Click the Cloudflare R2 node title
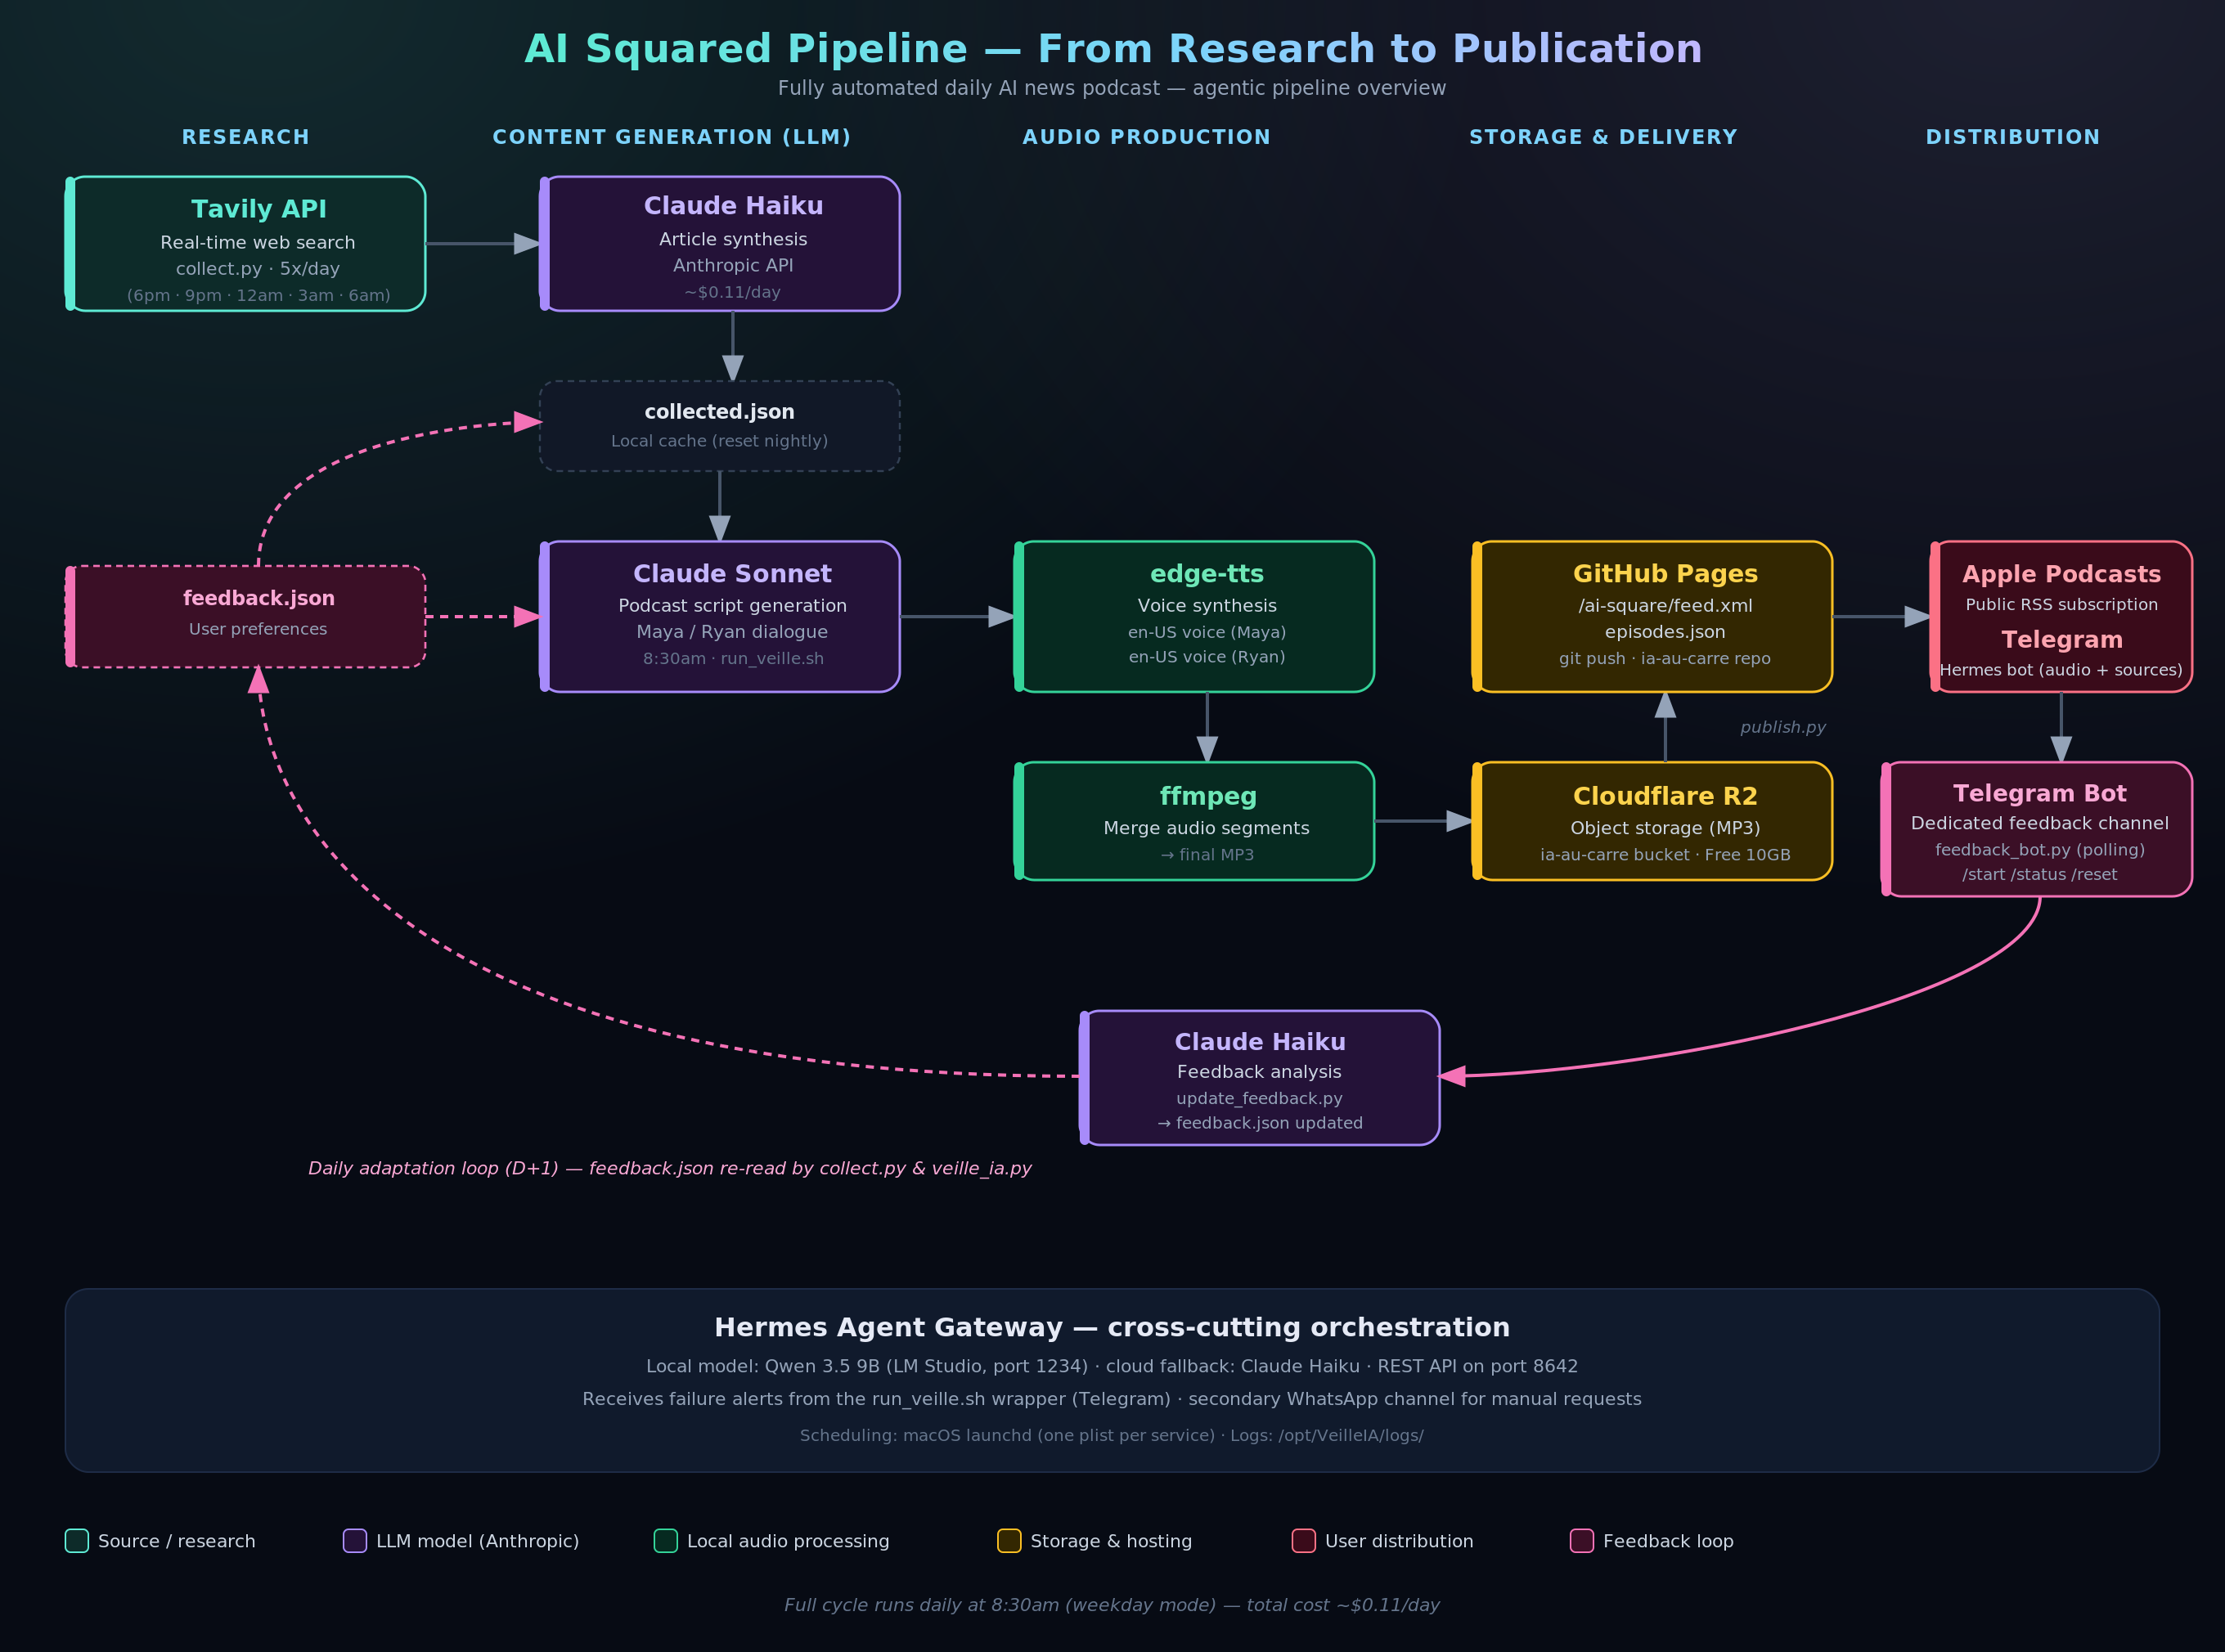 1665,796
